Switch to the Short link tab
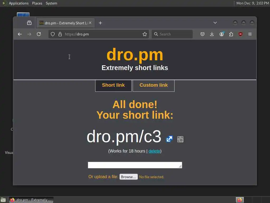Viewport: 270px width, 203px height. click(x=113, y=86)
